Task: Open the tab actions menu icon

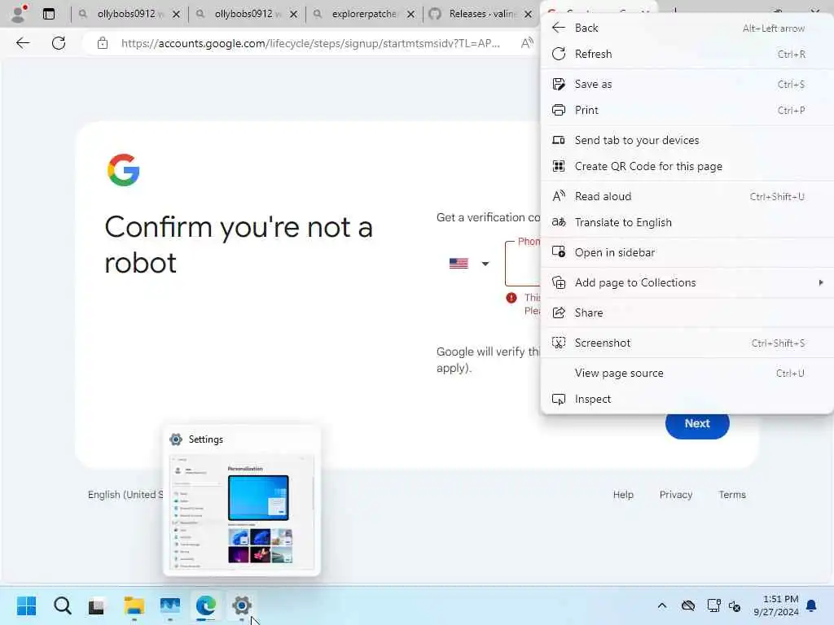Action: click(49, 14)
